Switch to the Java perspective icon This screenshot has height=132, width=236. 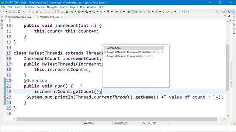click(229, 12)
